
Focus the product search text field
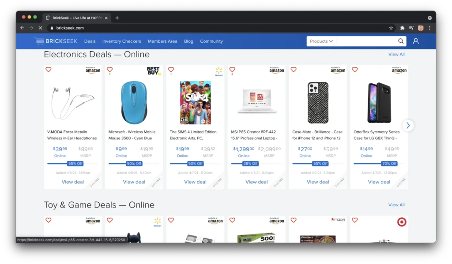click(x=367, y=41)
